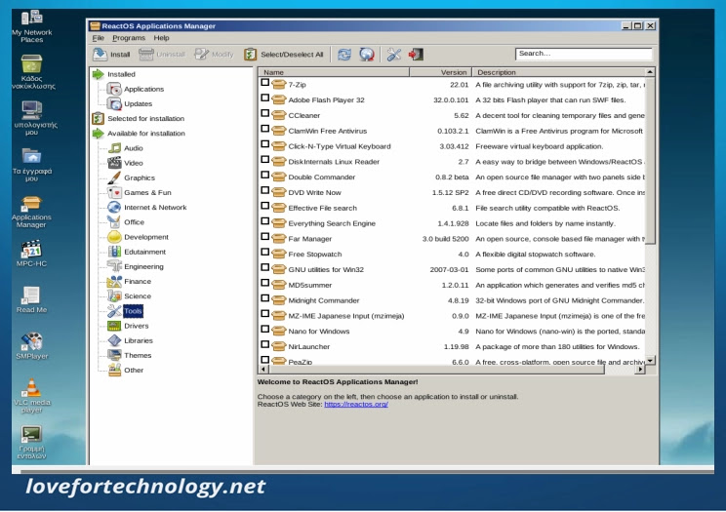Select Nano for Windows entry
The height and width of the screenshot is (512, 726).
[x=318, y=332]
